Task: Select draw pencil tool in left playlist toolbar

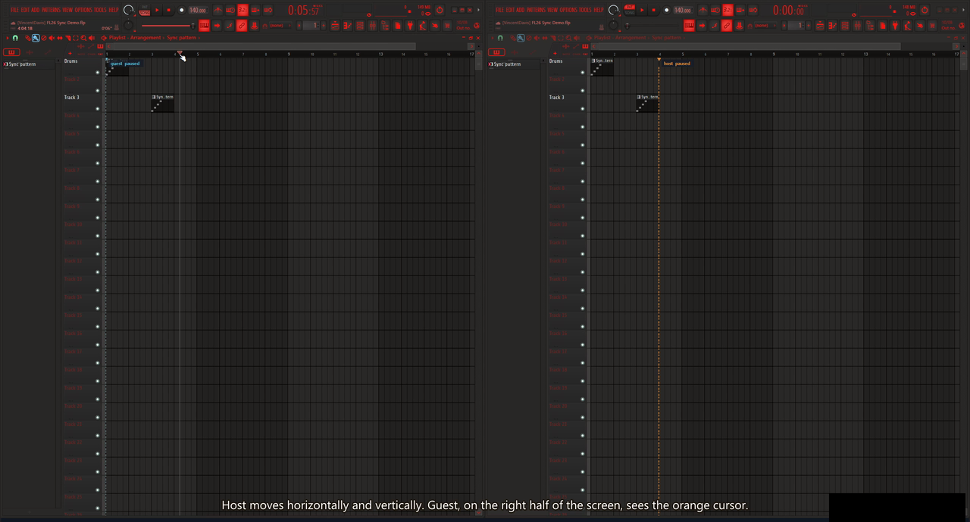Action: [x=27, y=38]
